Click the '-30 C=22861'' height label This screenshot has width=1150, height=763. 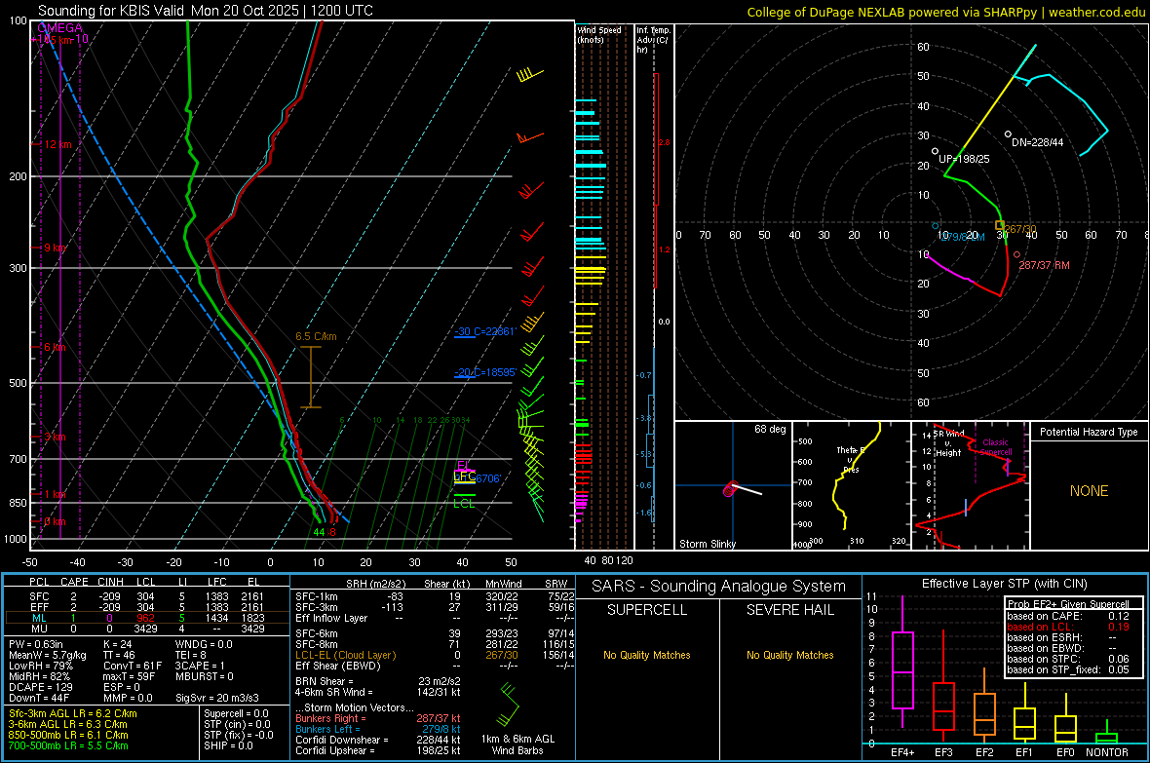[485, 331]
